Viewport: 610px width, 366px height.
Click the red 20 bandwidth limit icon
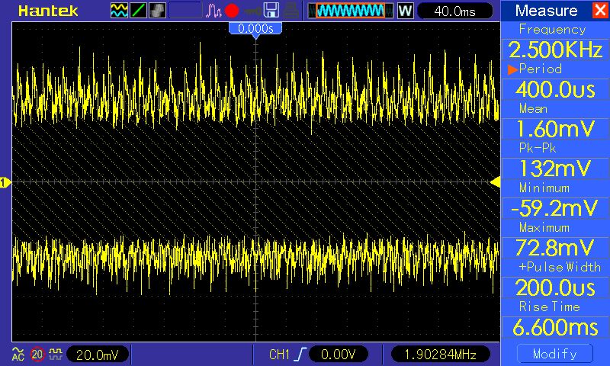point(37,354)
